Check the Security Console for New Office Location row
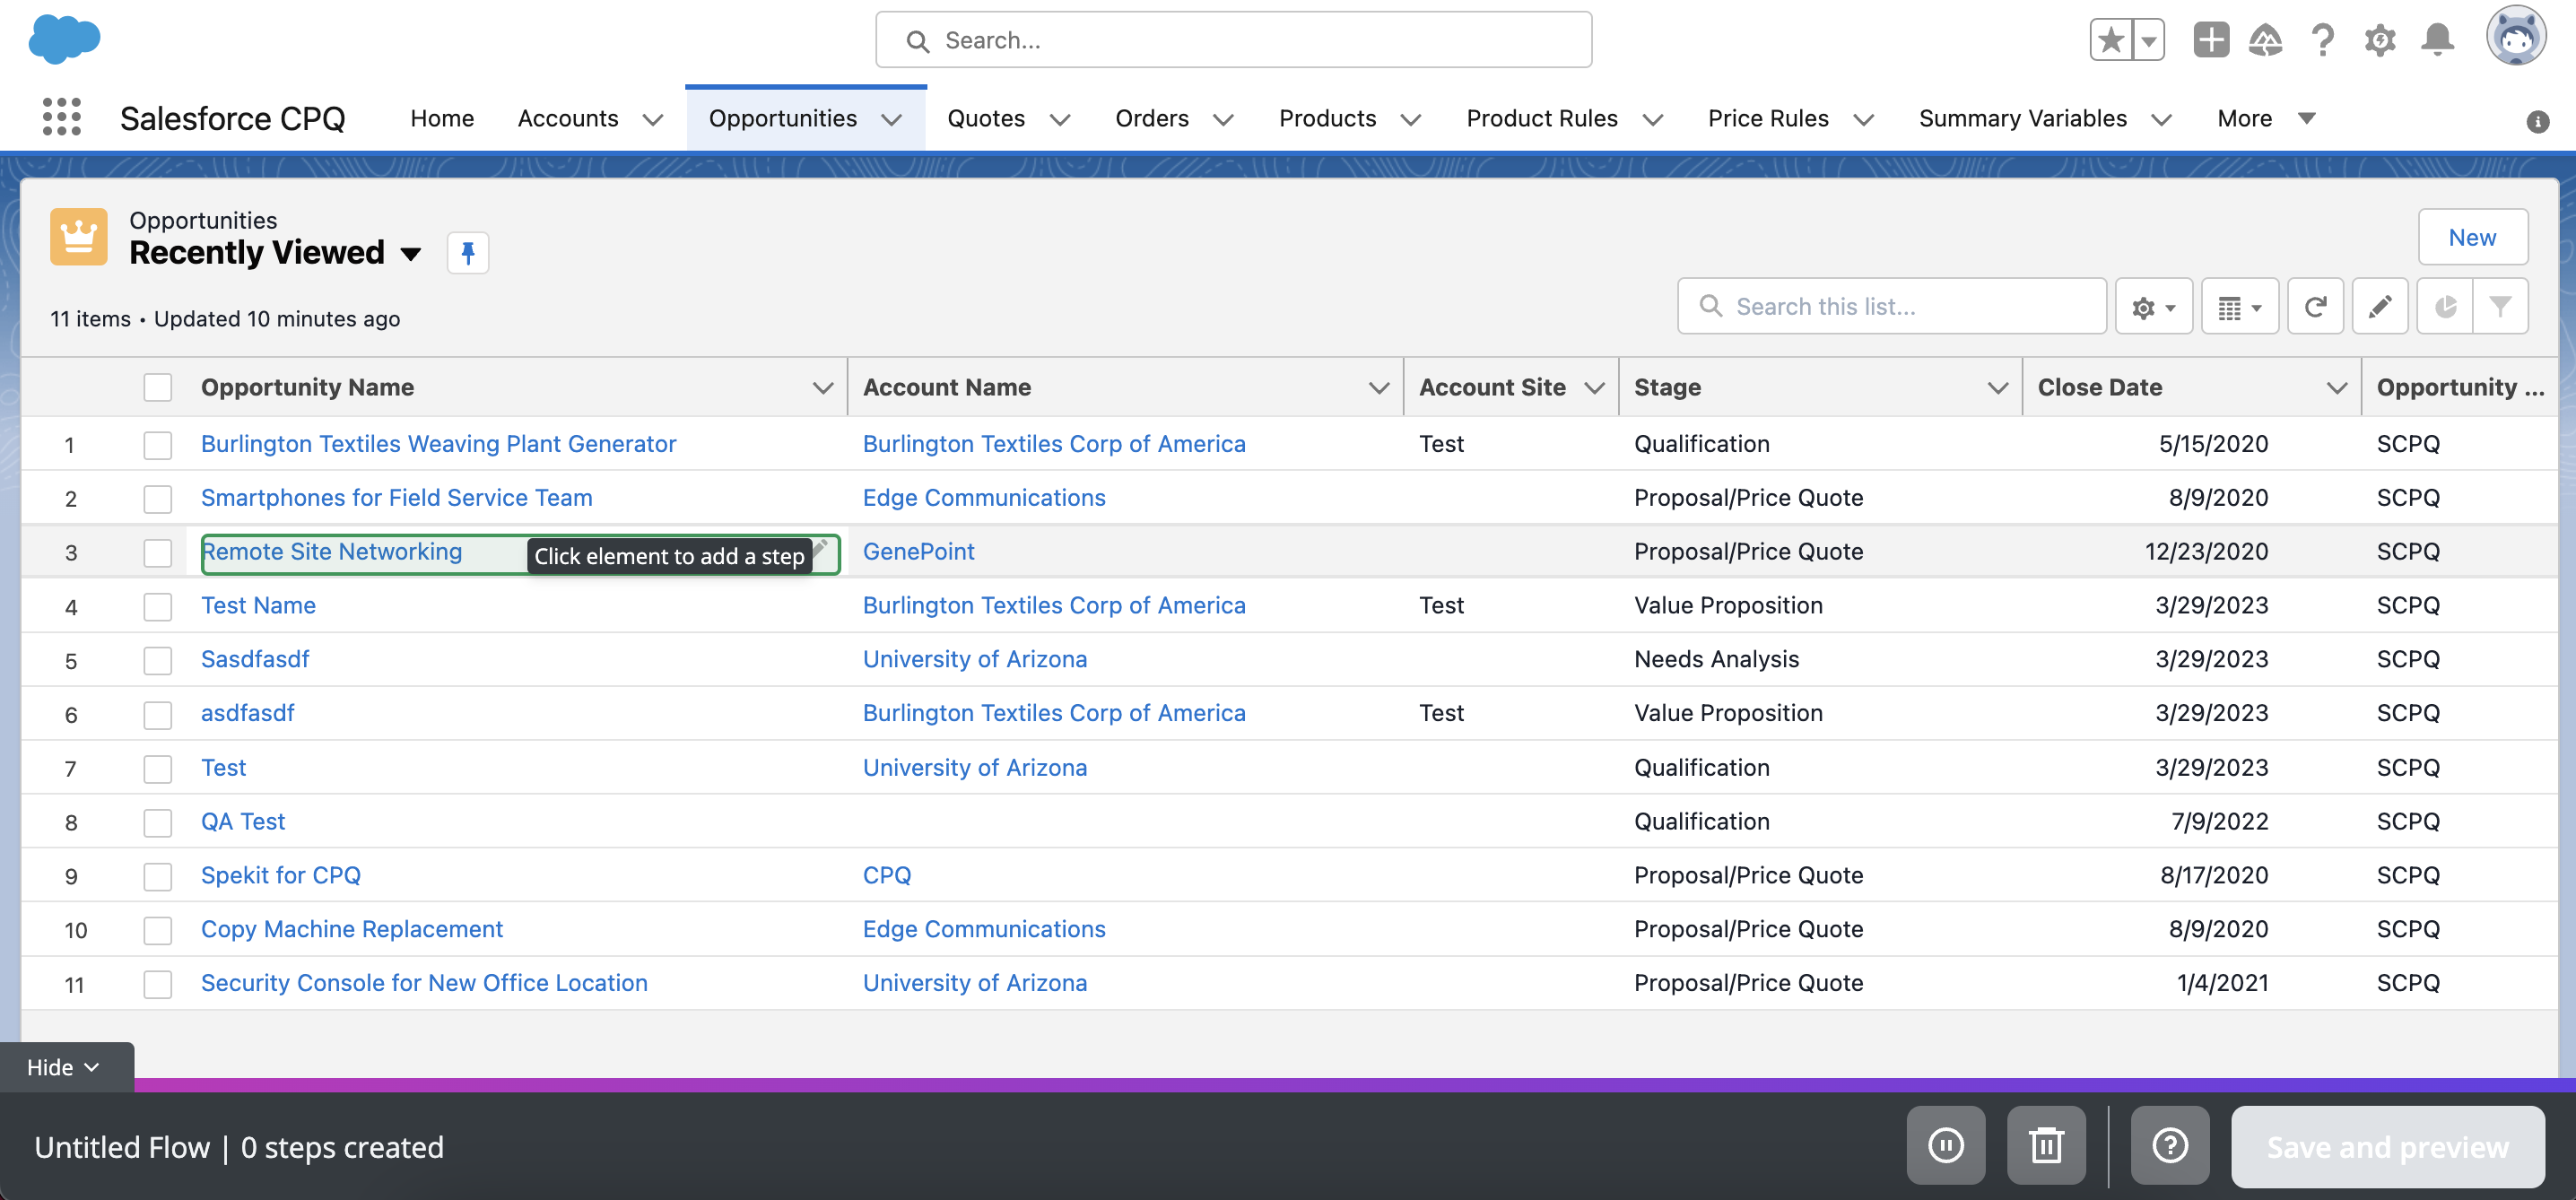 157,985
